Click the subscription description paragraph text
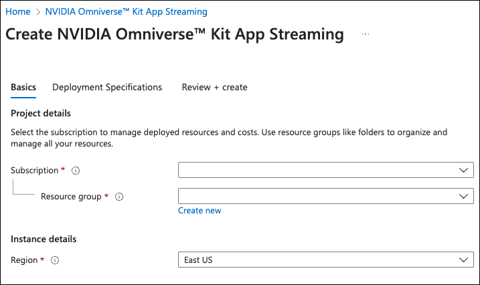Viewport: 480px width, 285px height. click(229, 138)
